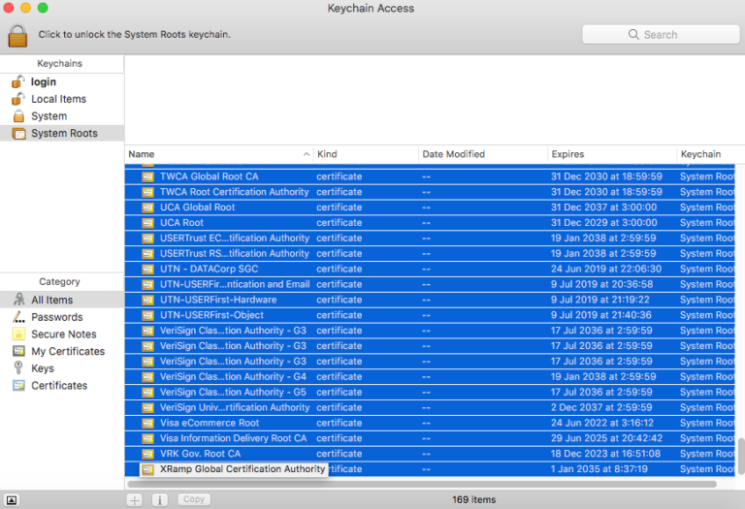Sort the list by the Name column
The height and width of the screenshot is (509, 745).
218,154
